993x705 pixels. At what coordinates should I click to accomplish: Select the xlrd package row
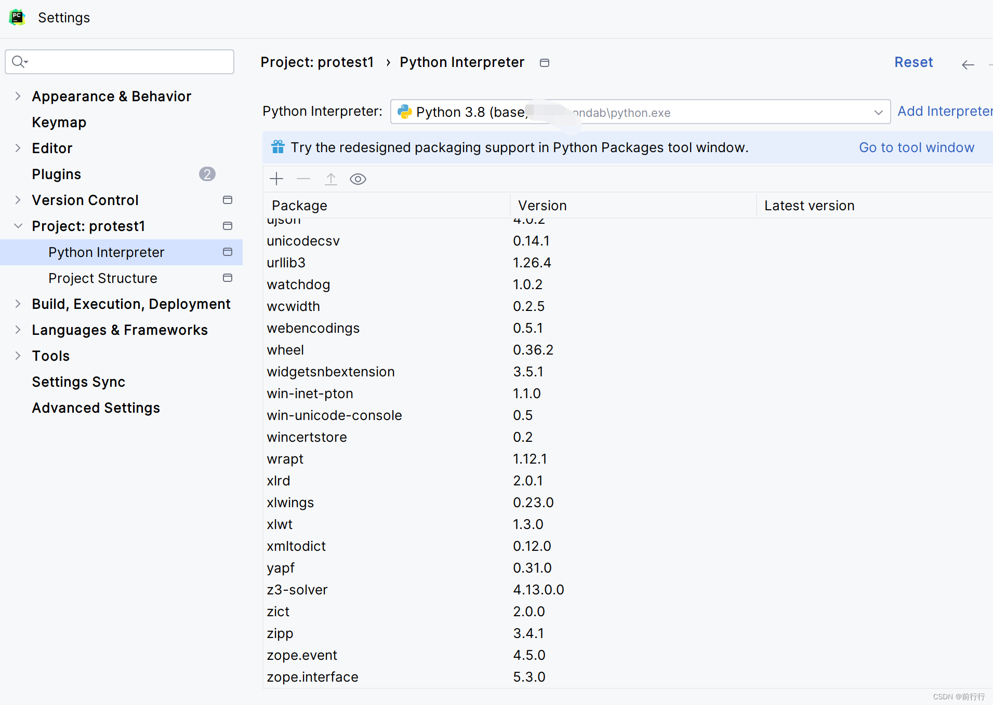[628, 481]
